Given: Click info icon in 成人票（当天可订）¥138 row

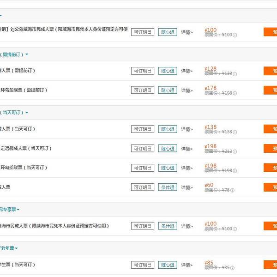Looking at the screenshot, I should pos(235,132).
